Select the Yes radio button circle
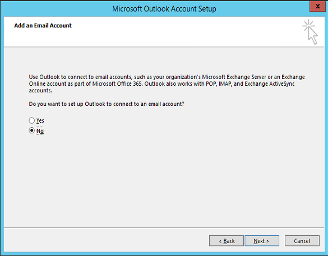328x256 pixels. click(31, 120)
